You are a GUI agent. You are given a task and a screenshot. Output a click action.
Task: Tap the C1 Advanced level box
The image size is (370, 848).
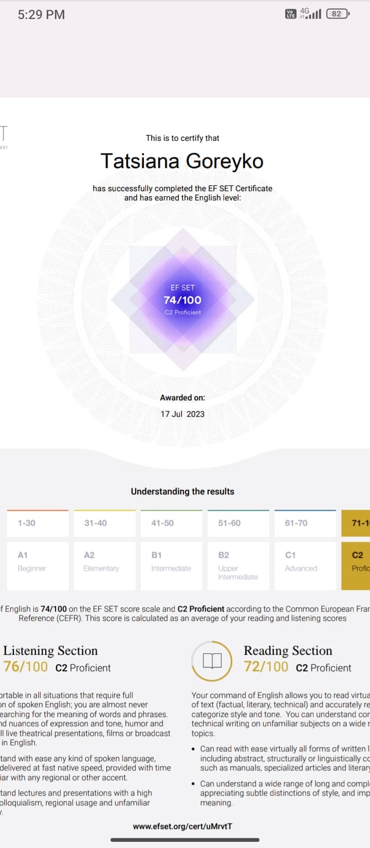tap(305, 565)
